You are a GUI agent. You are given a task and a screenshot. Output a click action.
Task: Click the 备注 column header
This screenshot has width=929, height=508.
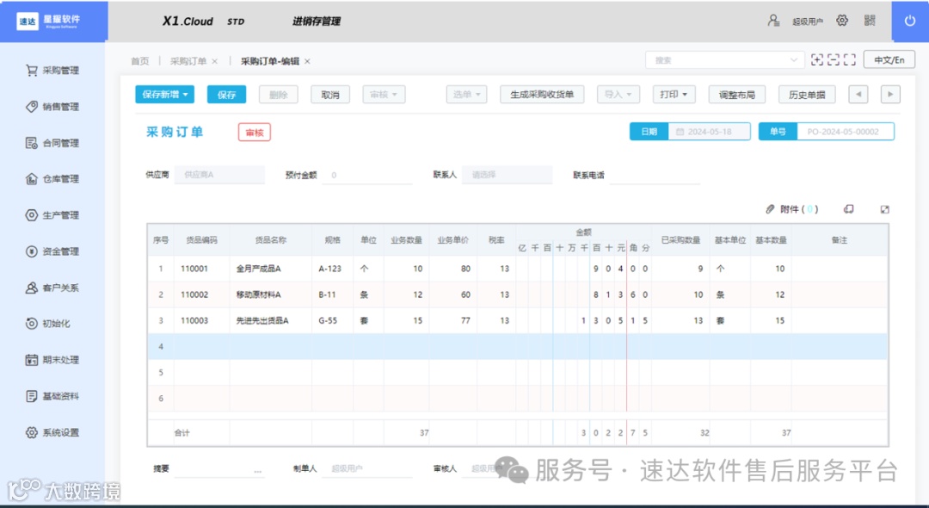840,240
